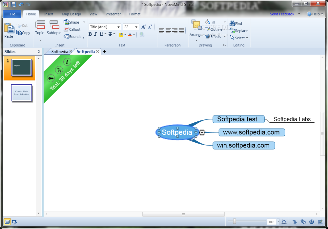Screen dimensions: 328x229
Task: Open the View ribbon tab
Action: (x=93, y=14)
